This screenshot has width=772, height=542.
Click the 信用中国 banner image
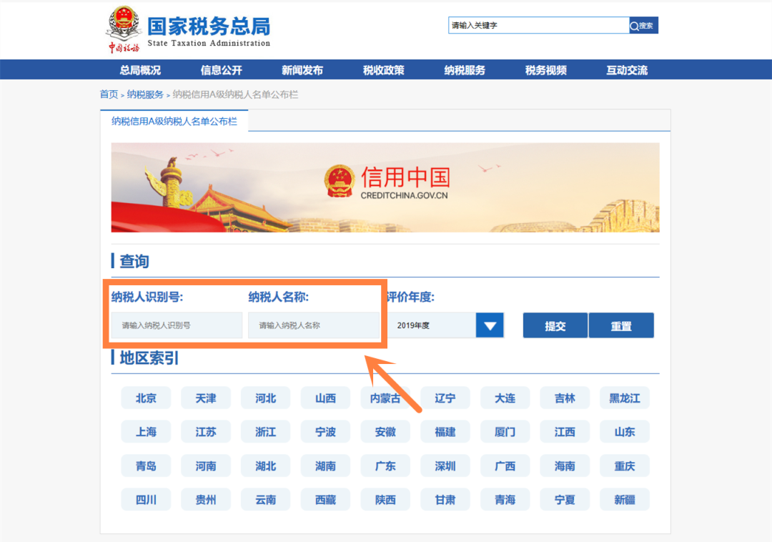pyautogui.click(x=385, y=187)
